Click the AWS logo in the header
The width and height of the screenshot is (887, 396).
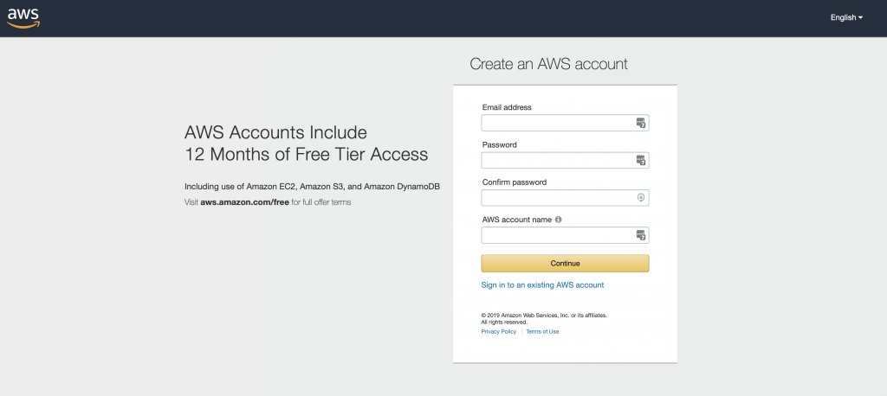(23, 18)
